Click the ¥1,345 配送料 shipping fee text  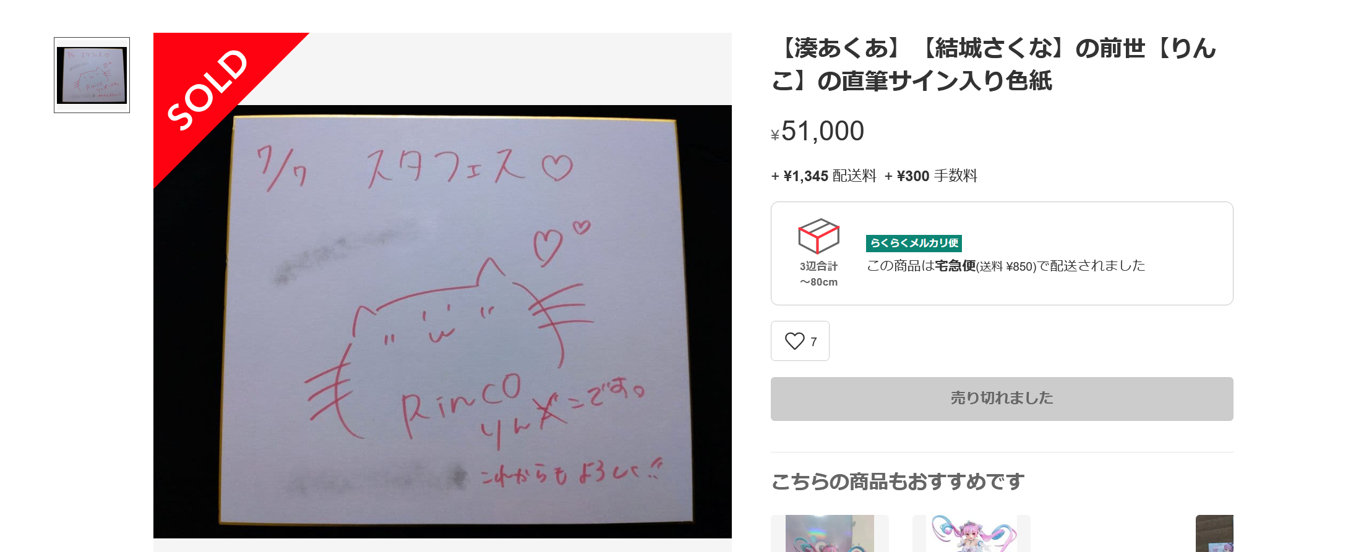(x=823, y=176)
